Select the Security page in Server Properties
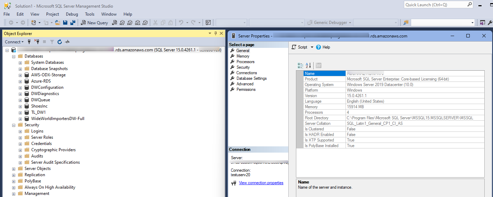 tap(243, 67)
